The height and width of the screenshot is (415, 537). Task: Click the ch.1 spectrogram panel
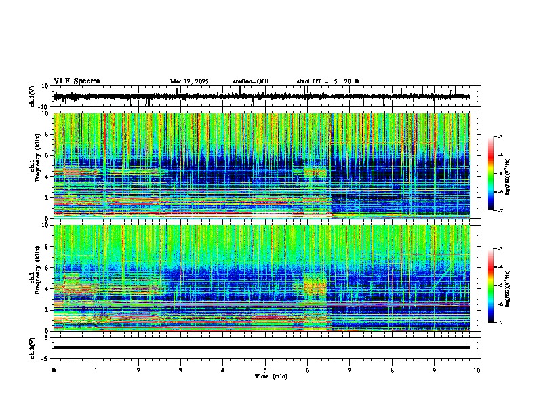[x=261, y=165]
